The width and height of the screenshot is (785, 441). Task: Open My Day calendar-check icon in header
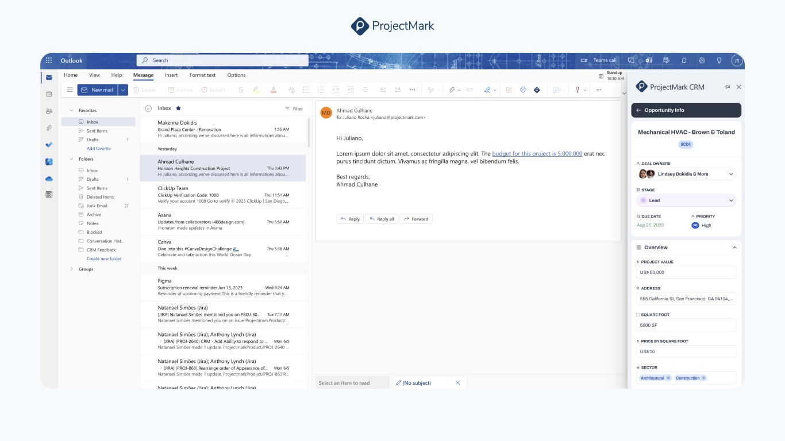click(x=666, y=60)
